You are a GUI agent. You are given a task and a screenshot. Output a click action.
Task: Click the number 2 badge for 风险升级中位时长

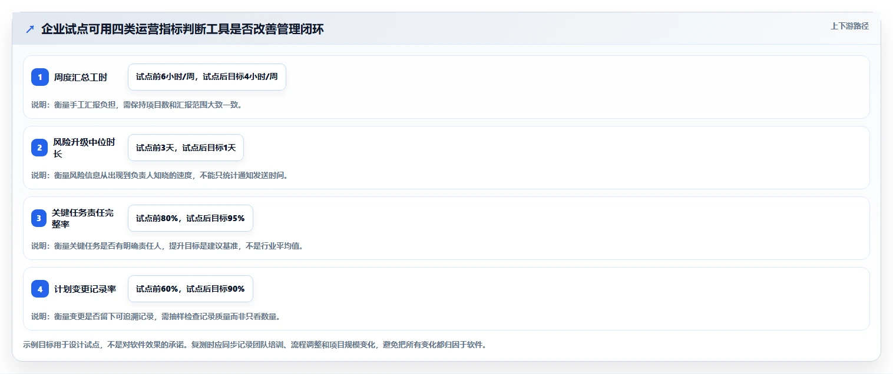pyautogui.click(x=40, y=148)
